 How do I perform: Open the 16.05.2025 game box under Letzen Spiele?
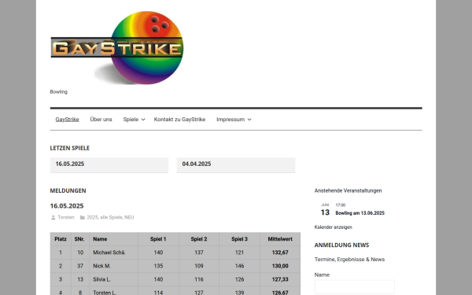(109, 165)
